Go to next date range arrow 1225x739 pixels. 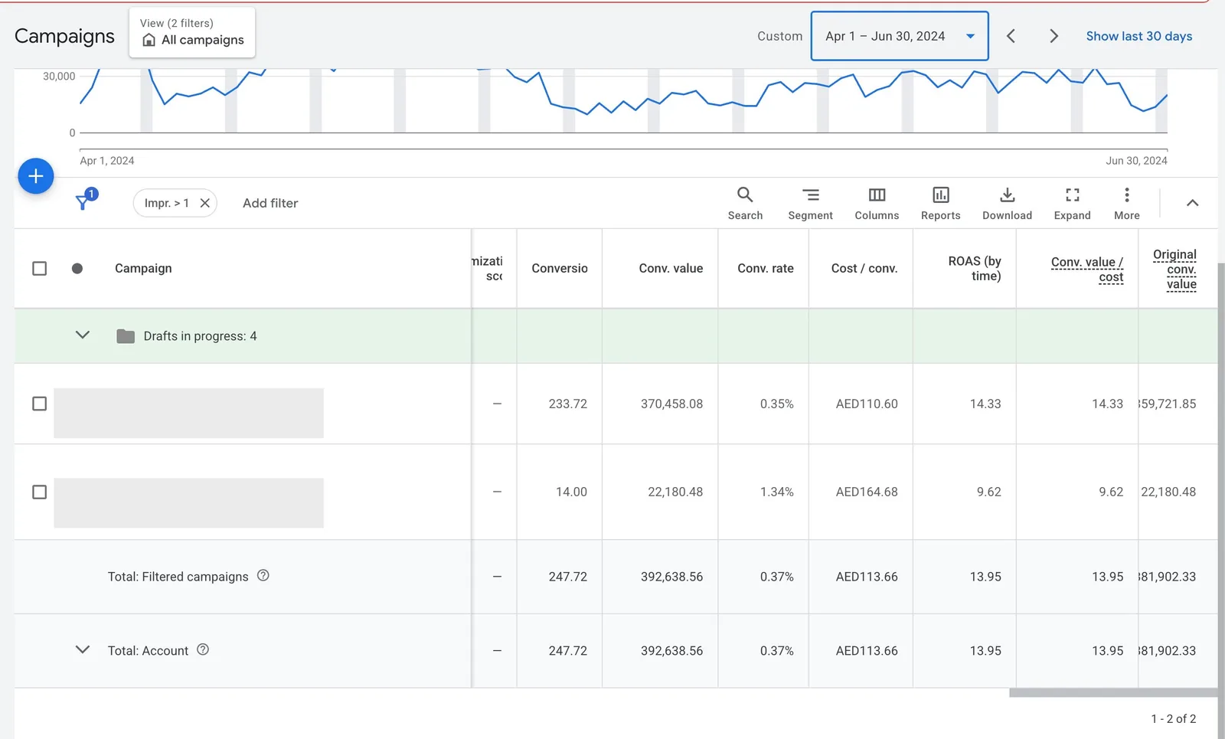pos(1053,36)
